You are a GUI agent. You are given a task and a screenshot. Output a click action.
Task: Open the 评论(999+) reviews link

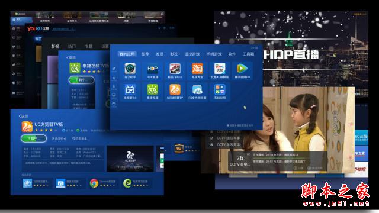59,138
